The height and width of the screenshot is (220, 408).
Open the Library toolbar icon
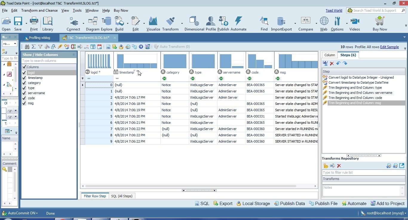pyautogui.click(x=47, y=24)
